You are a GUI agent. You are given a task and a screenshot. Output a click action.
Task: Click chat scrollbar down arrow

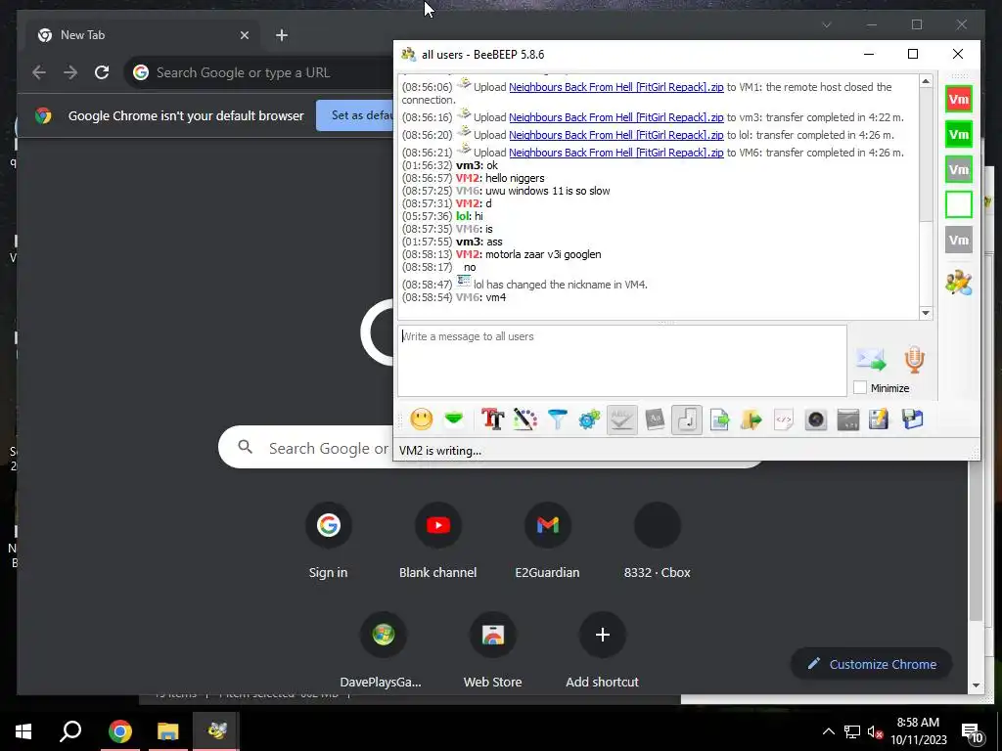(926, 313)
